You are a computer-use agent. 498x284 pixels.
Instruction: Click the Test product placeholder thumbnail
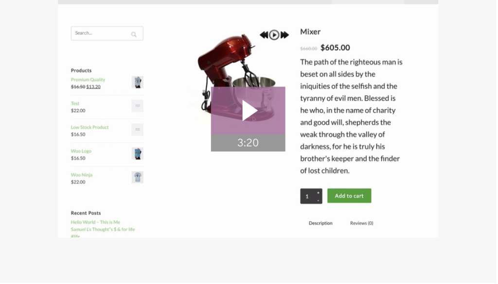(138, 106)
